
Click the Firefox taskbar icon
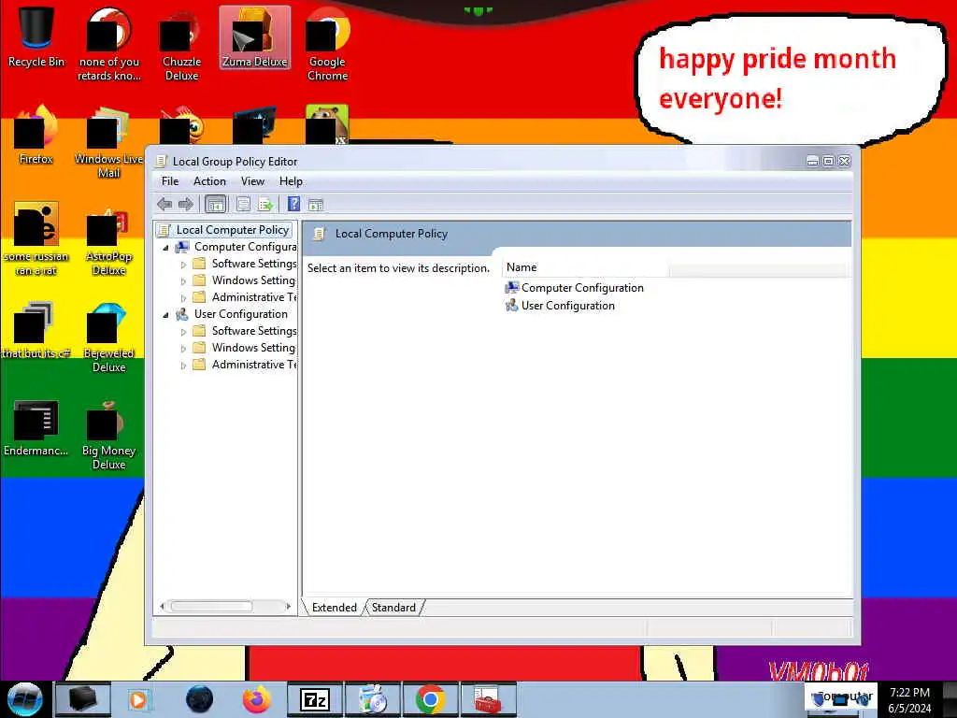pyautogui.click(x=257, y=699)
